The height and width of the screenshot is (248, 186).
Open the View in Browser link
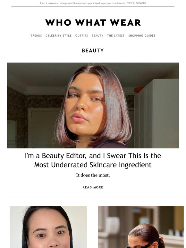coord(136,3)
